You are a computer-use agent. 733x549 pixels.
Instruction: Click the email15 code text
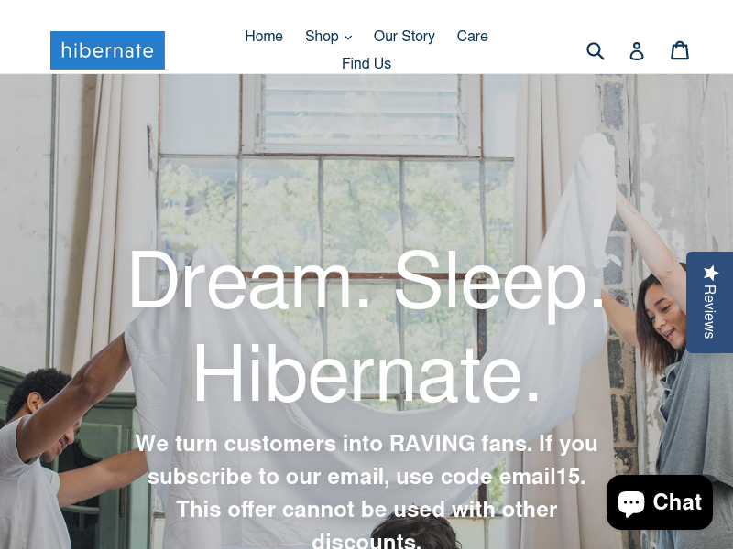542,477
